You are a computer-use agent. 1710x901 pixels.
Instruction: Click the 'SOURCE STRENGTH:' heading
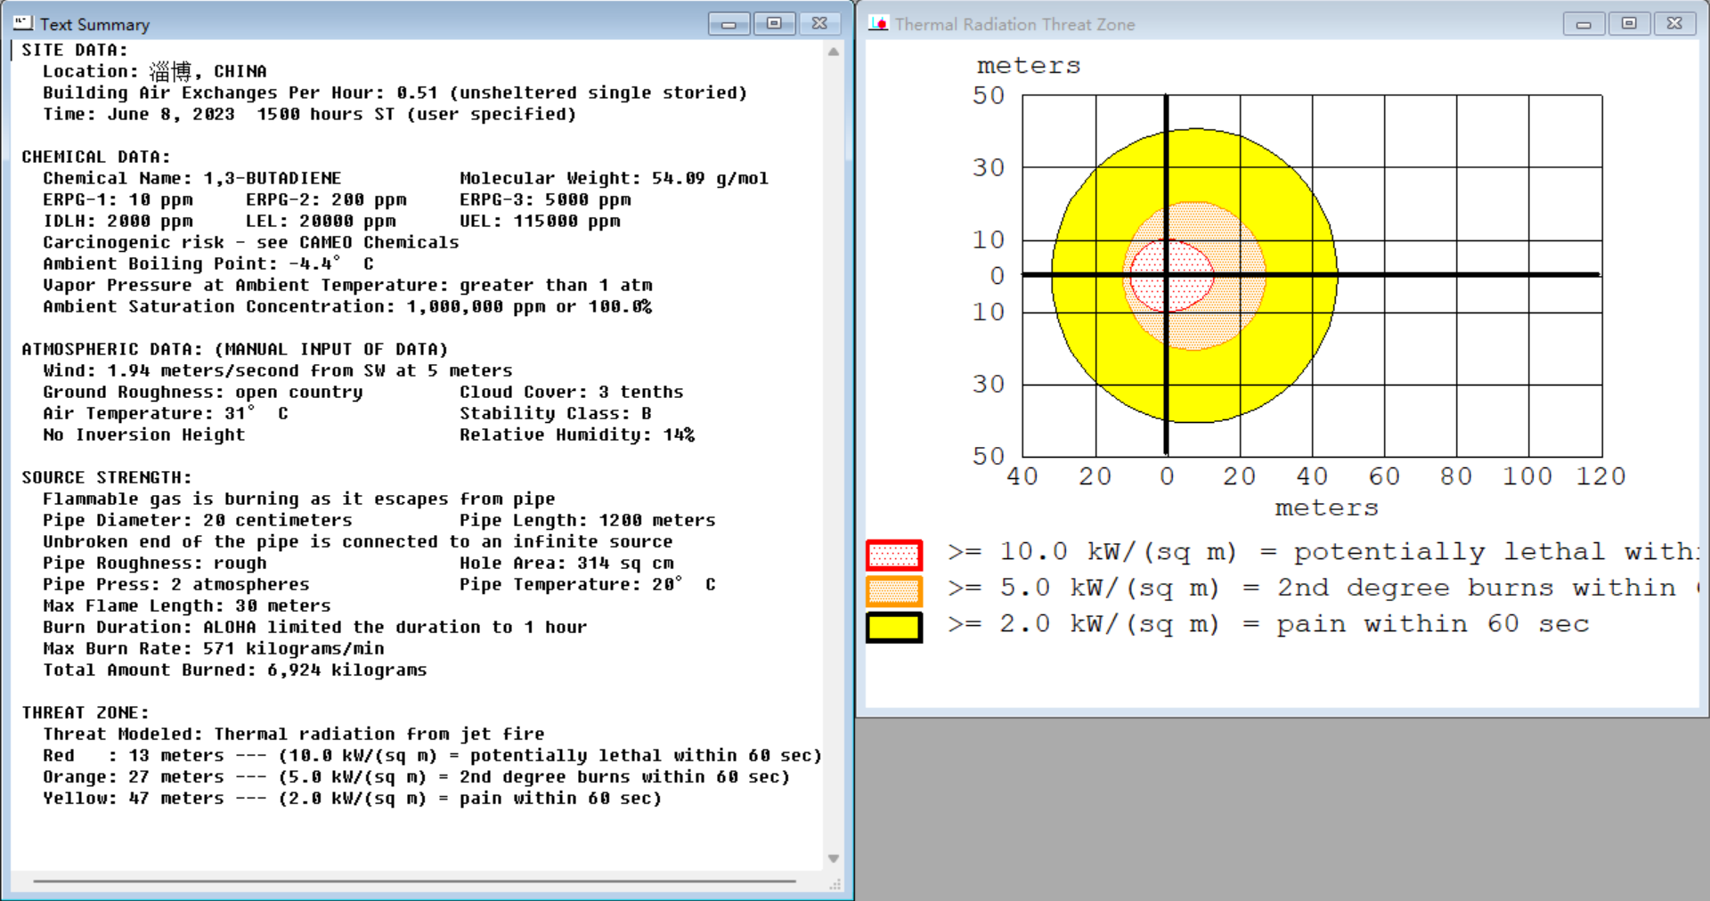(x=107, y=477)
